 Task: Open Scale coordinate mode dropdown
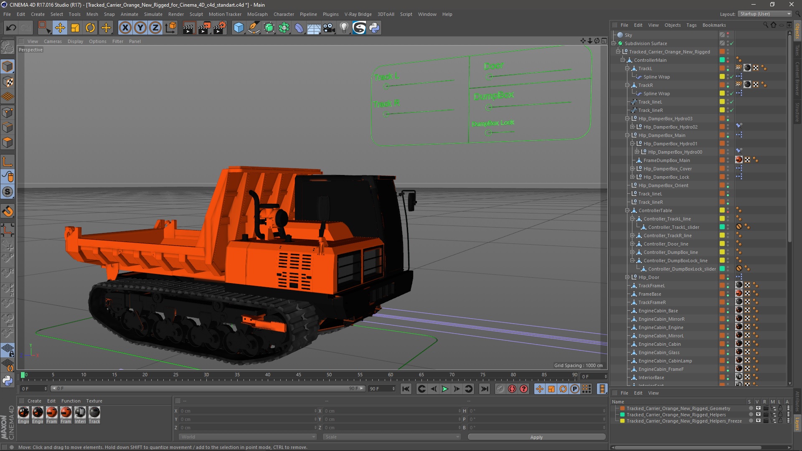pyautogui.click(x=391, y=437)
